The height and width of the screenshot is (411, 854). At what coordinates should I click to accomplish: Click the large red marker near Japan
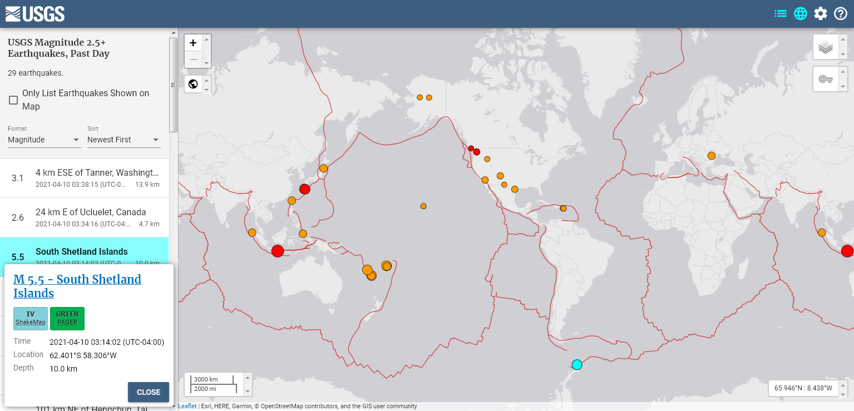pos(304,189)
